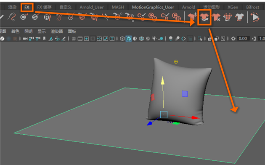Open the FX 缓存 shelf tab
265x165 pixels.
tap(44, 7)
